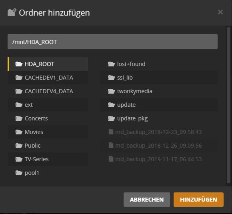Select the CACHEDEV1_DATA label
Image resolution: width=232 pixels, height=214 pixels.
pyautogui.click(x=49, y=78)
